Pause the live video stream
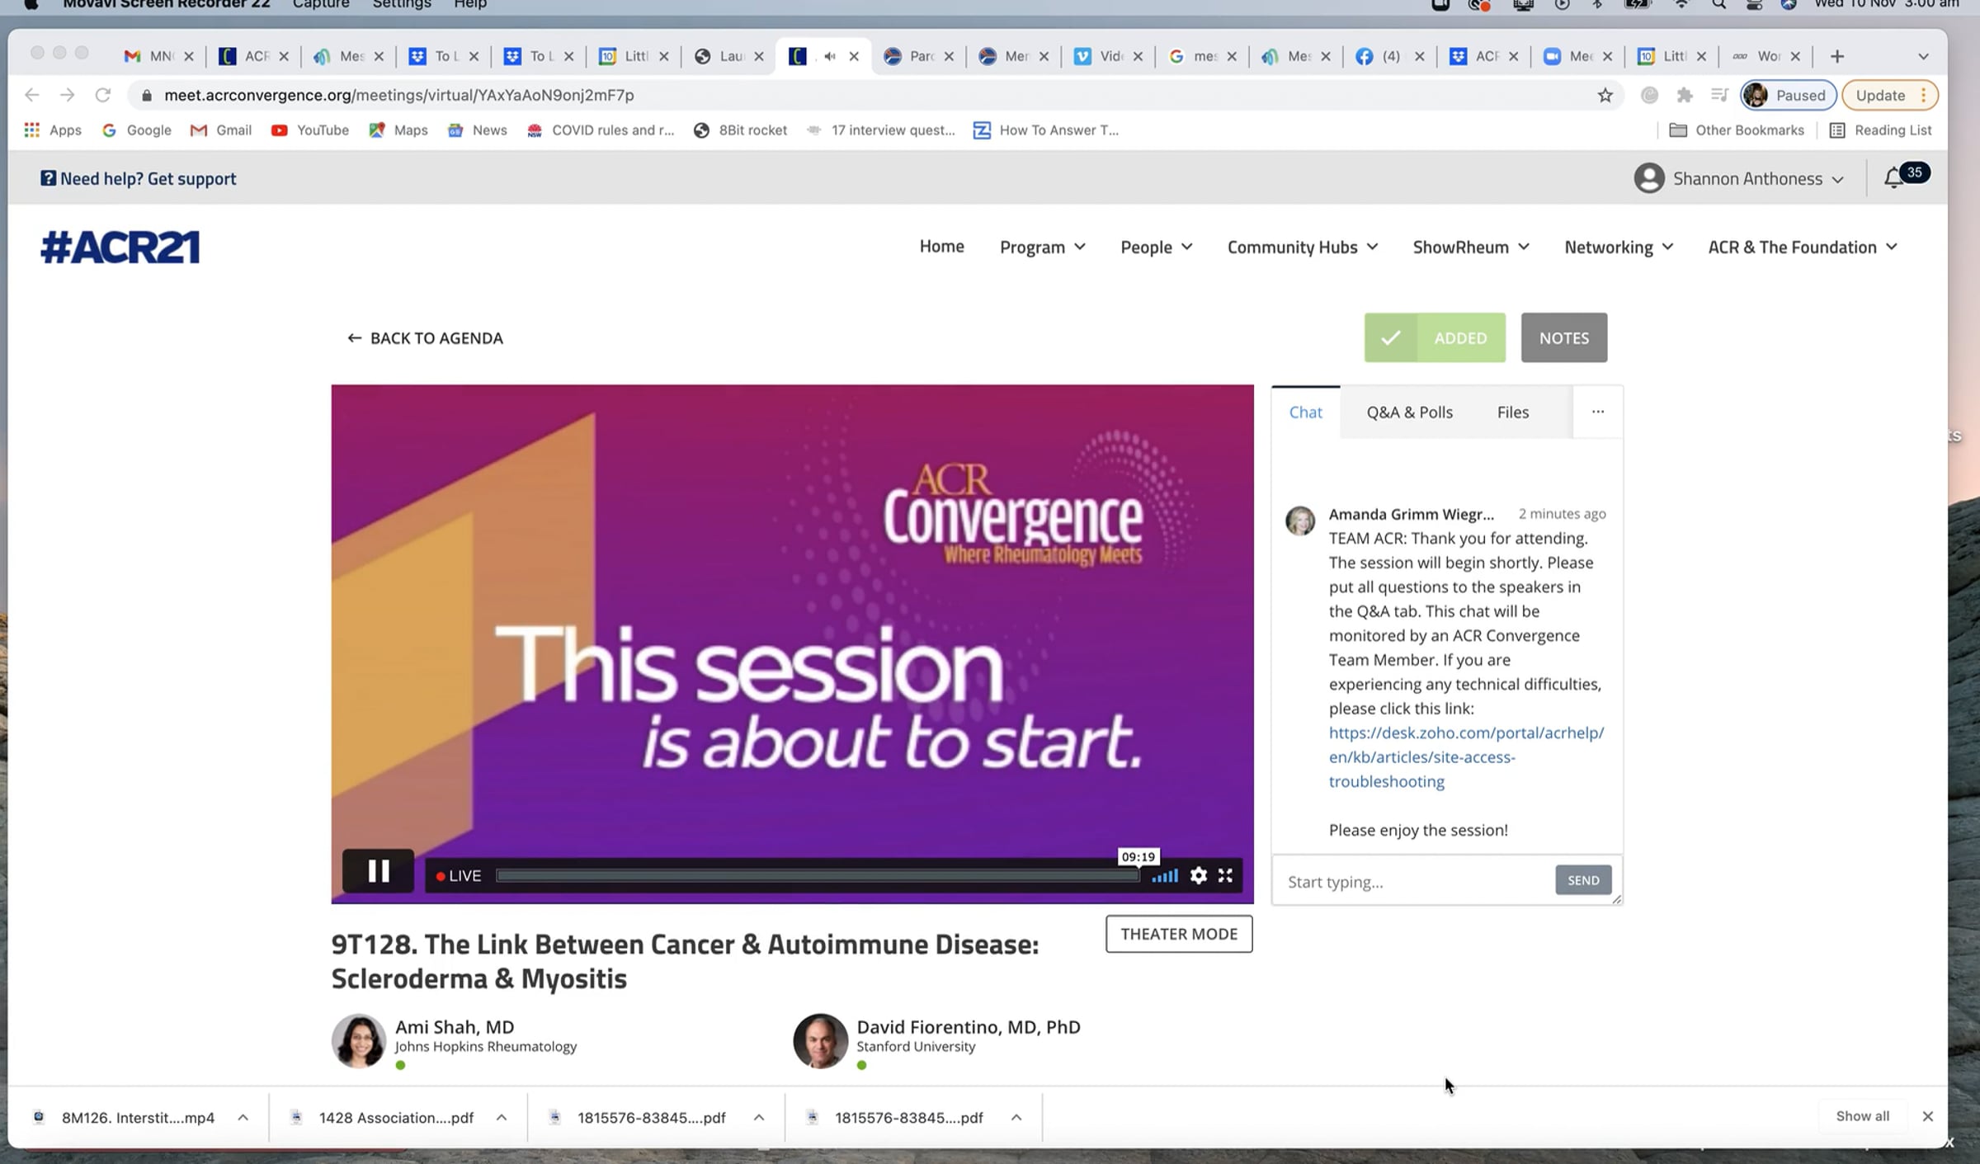This screenshot has height=1164, width=1980. coord(378,871)
